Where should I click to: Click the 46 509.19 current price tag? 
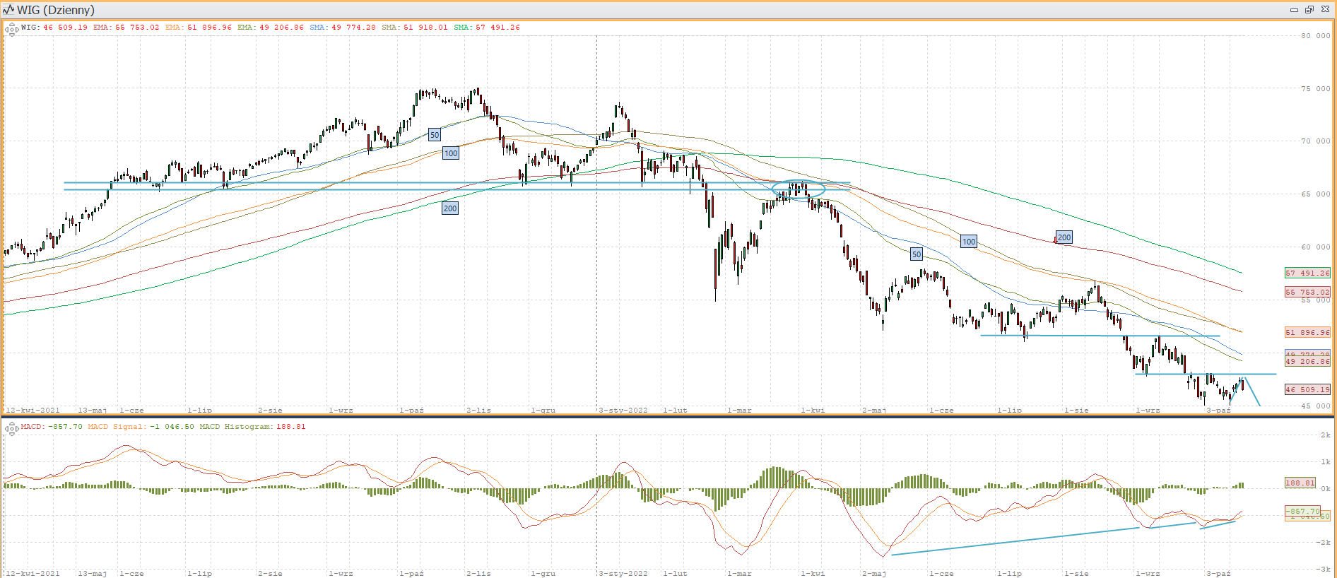(x=1307, y=389)
